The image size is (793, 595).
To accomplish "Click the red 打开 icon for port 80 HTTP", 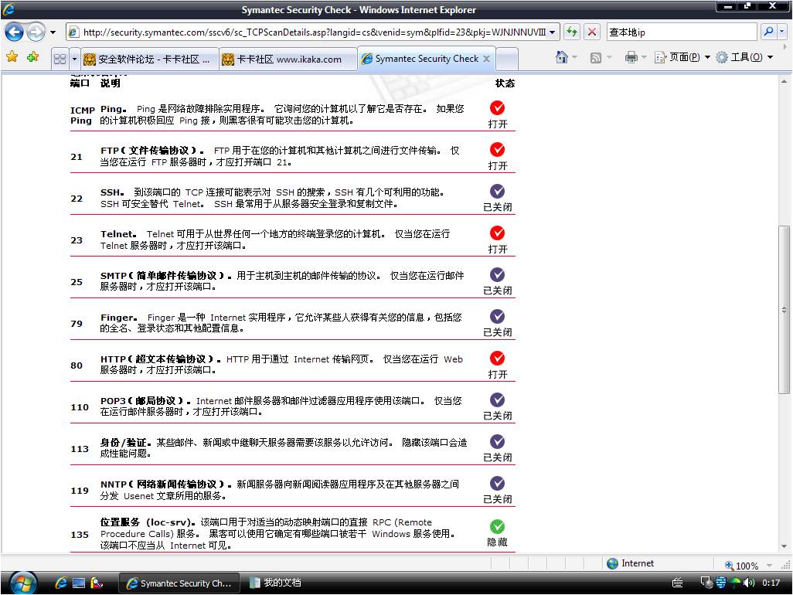I will point(497,358).
